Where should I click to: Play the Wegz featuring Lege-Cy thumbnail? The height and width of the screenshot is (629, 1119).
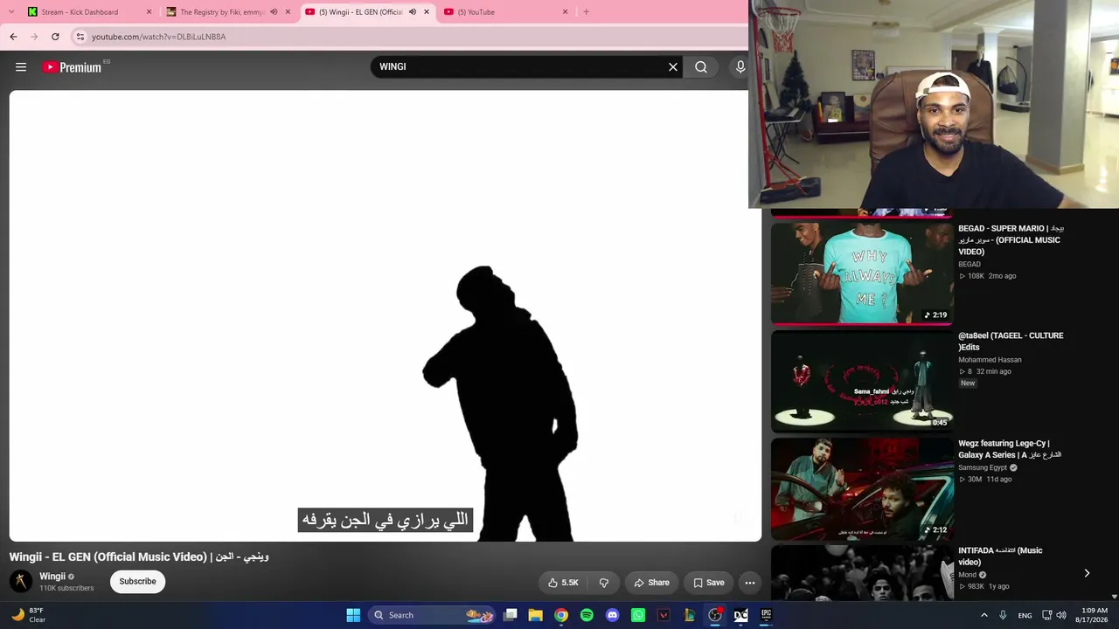tap(862, 489)
